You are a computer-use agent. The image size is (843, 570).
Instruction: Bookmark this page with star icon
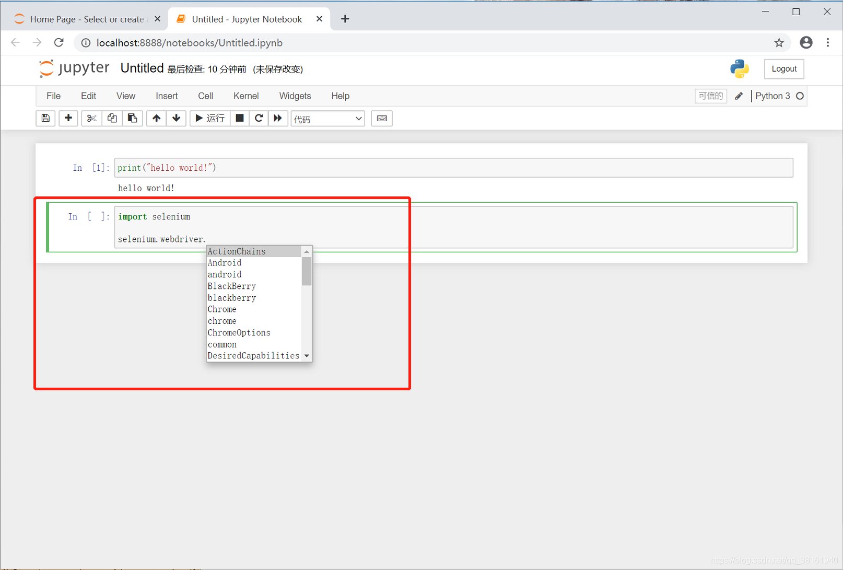click(779, 43)
